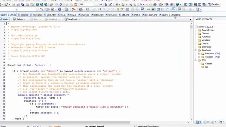Collapse the JavaScript tree node
This screenshot has height=127, width=226.
click(195, 50)
